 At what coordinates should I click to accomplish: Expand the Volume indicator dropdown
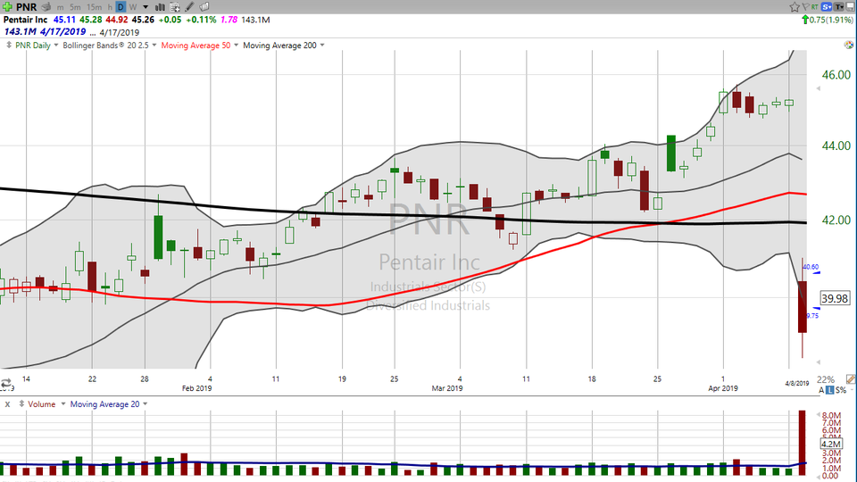point(62,403)
